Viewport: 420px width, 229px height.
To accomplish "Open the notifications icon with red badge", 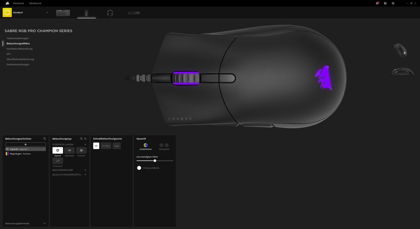I will tap(377, 3).
